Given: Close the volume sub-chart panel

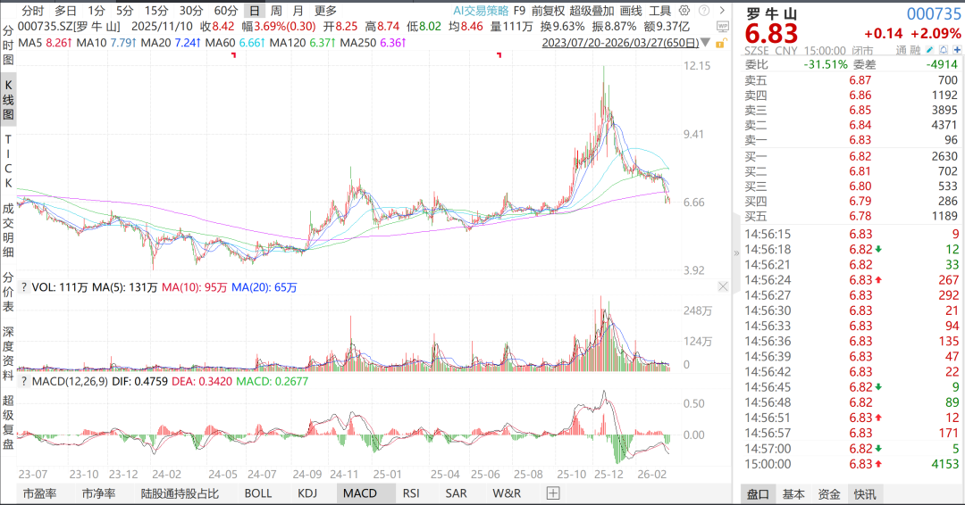Looking at the screenshot, I should pyautogui.click(x=722, y=286).
